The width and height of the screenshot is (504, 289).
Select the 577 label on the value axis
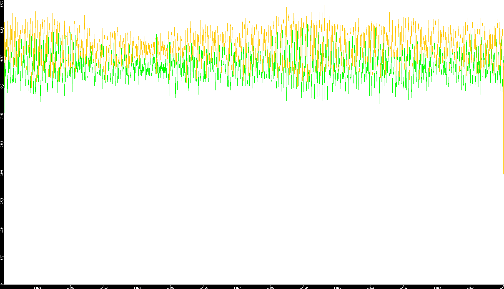point(2,258)
